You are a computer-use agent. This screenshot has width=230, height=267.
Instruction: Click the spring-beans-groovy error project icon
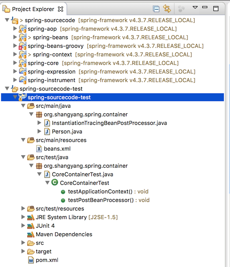(23, 46)
